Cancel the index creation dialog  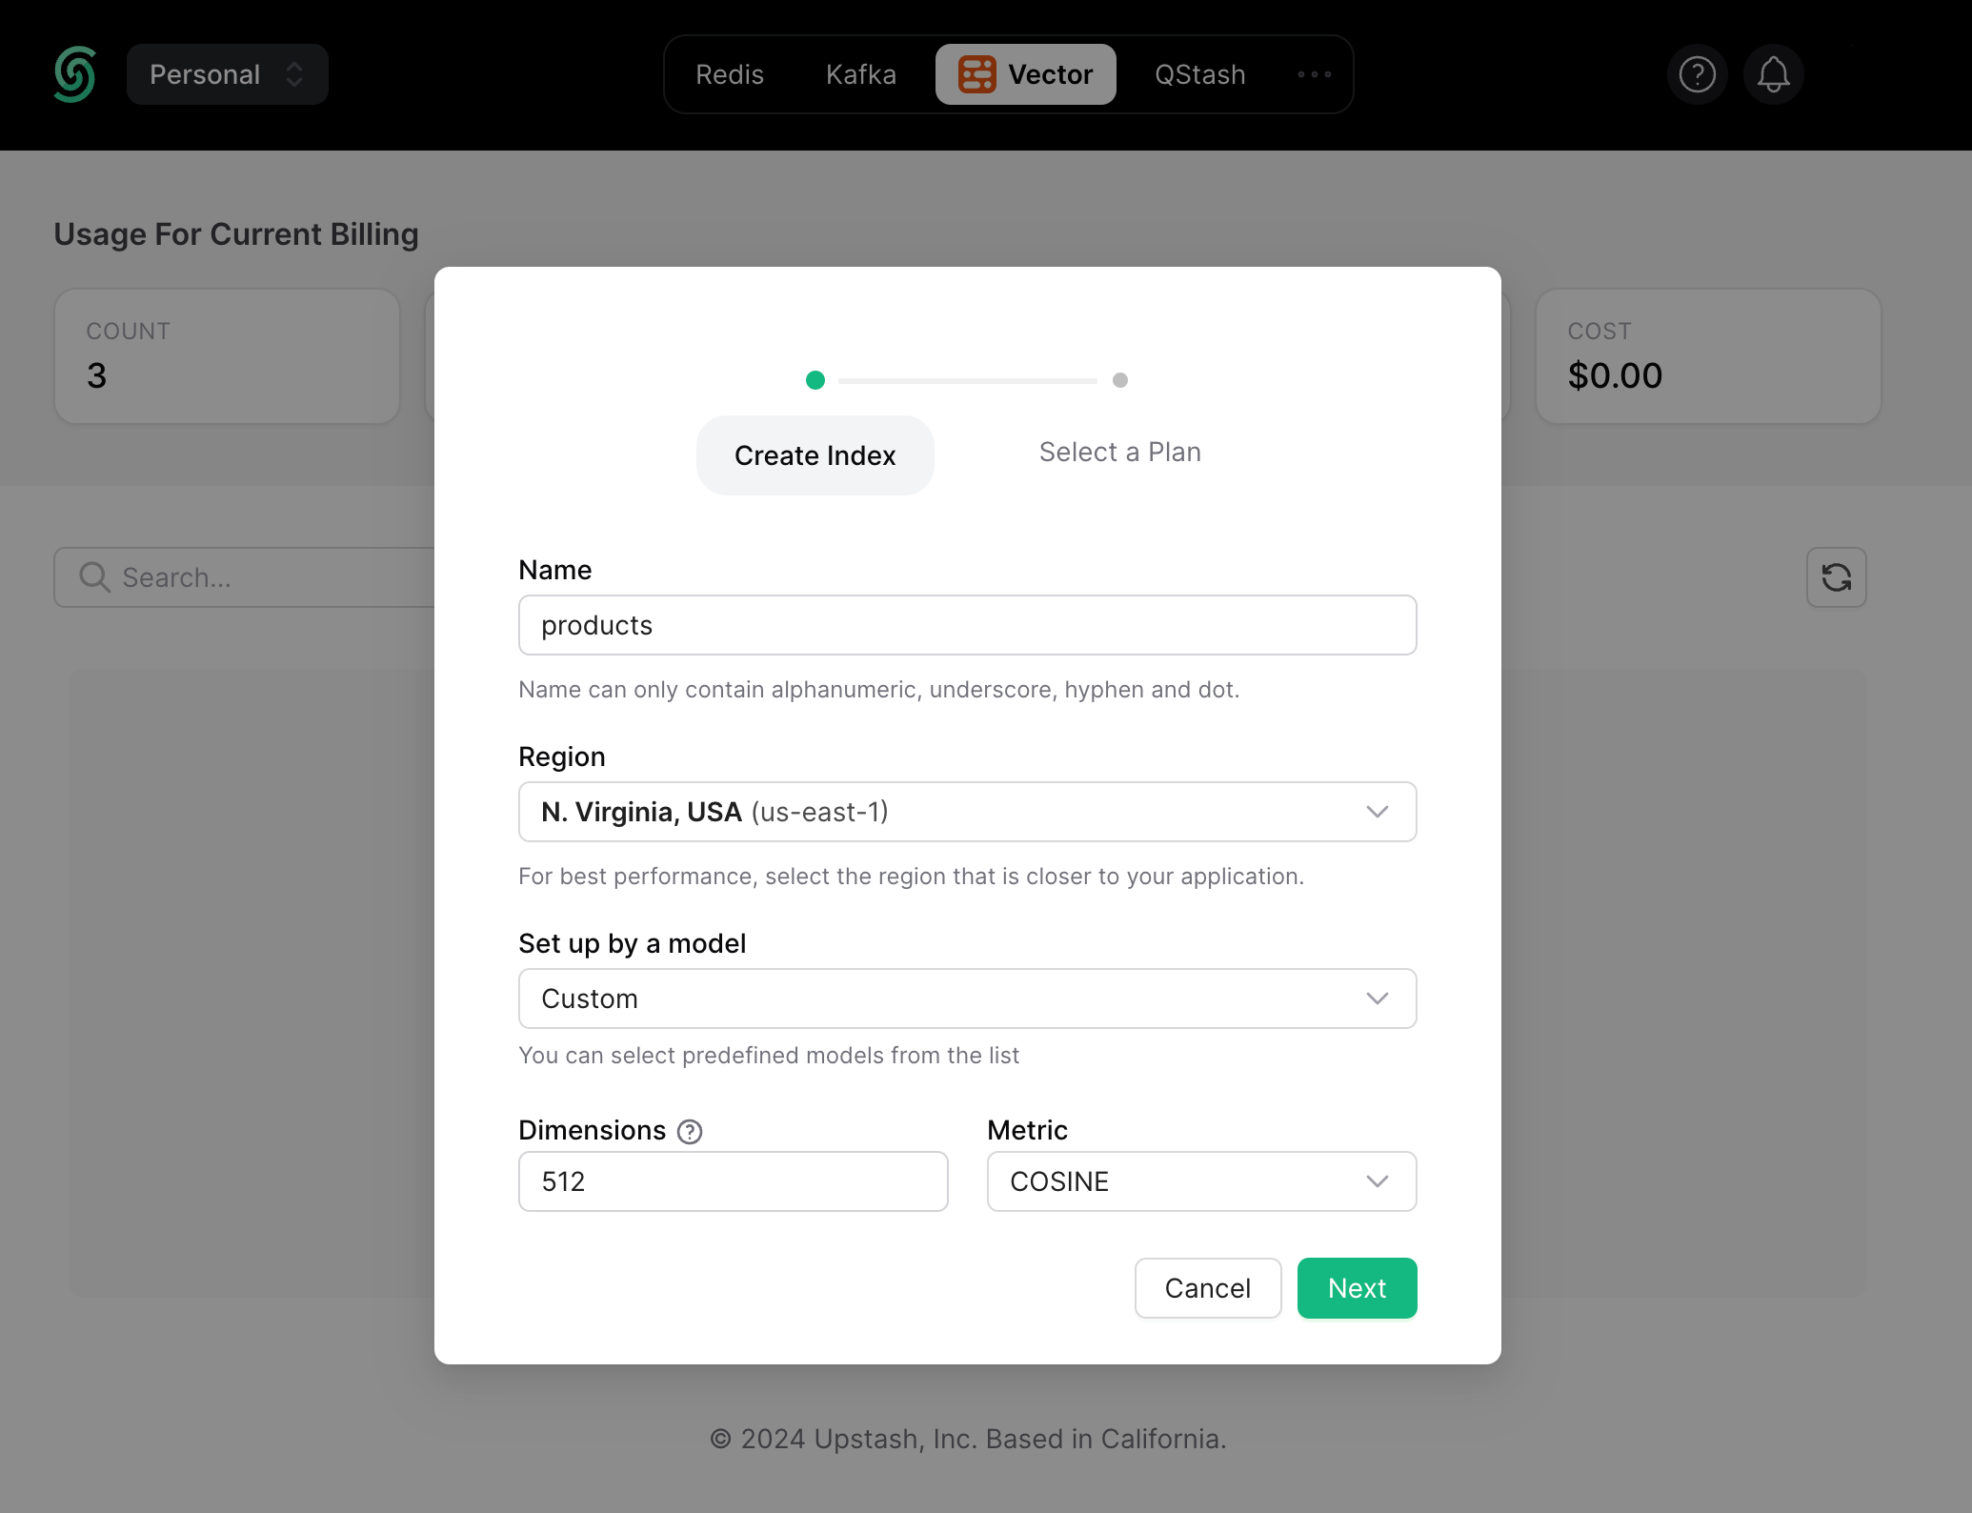(1207, 1287)
